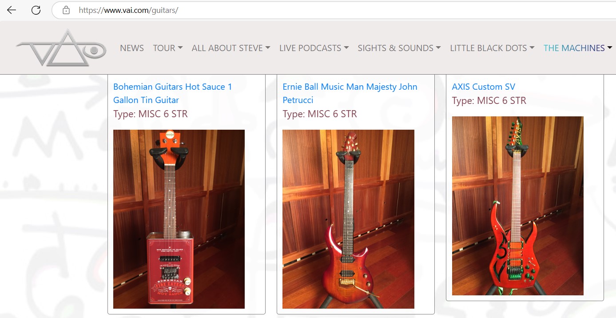Open the LIVE PODCASTS dropdown
The height and width of the screenshot is (318, 616).
[x=314, y=48]
